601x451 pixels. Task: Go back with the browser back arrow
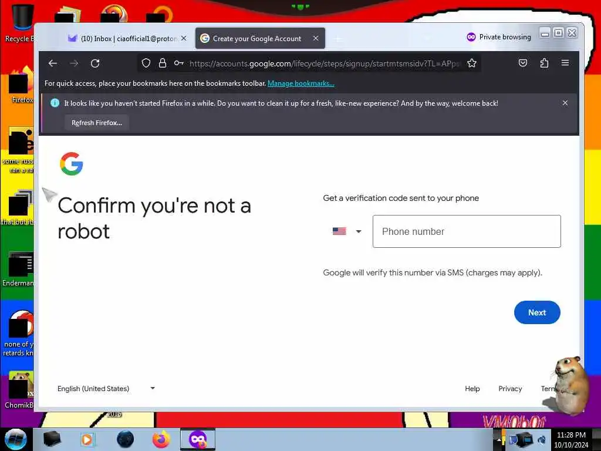[53, 63]
